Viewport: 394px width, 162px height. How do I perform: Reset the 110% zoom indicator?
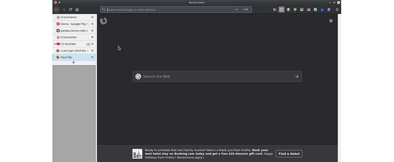pyautogui.click(x=245, y=9)
